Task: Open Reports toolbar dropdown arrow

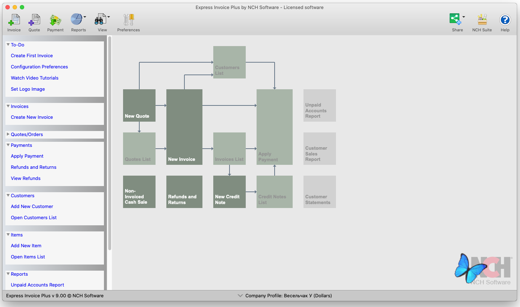Action: pos(85,17)
